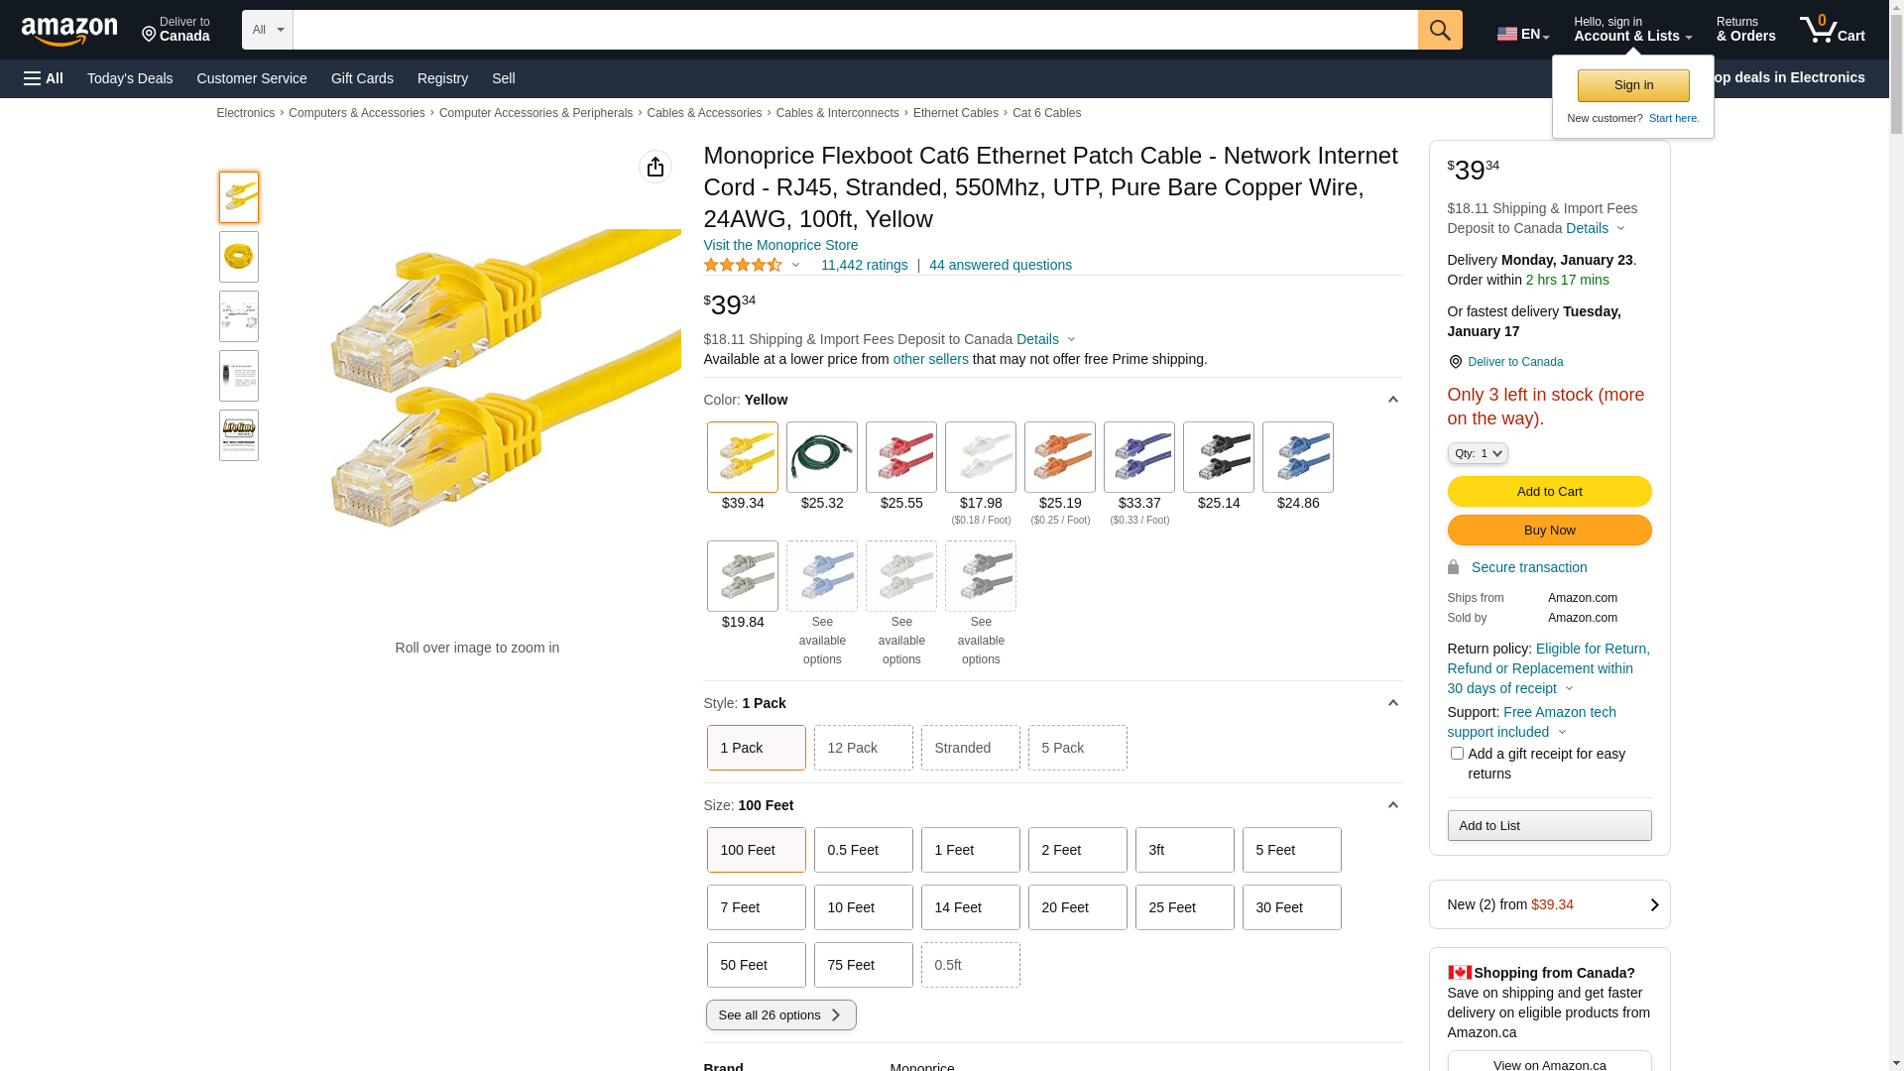Open Today's Deals in navigation bar
The image size is (1904, 1071).
pyautogui.click(x=130, y=78)
